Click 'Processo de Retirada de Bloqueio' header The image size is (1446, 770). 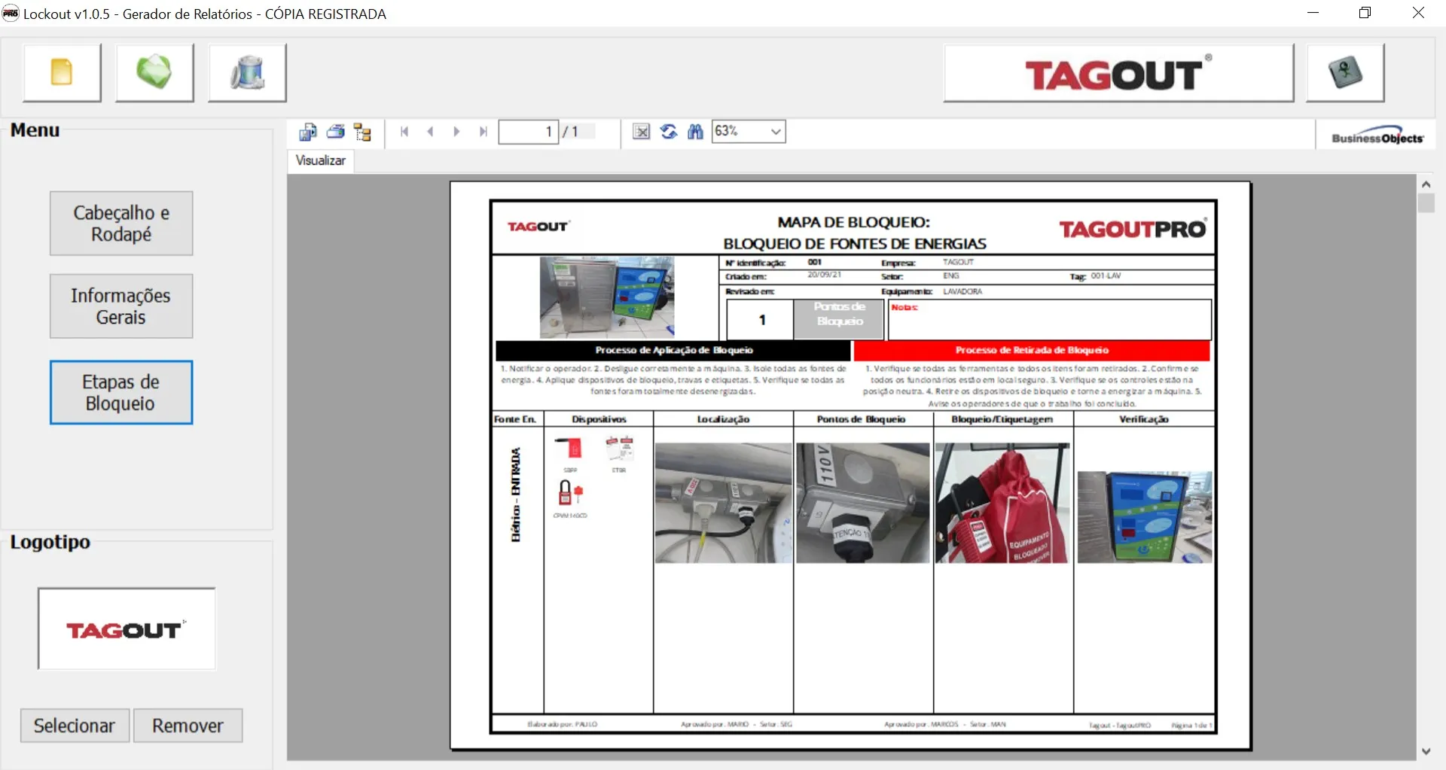(x=1032, y=350)
